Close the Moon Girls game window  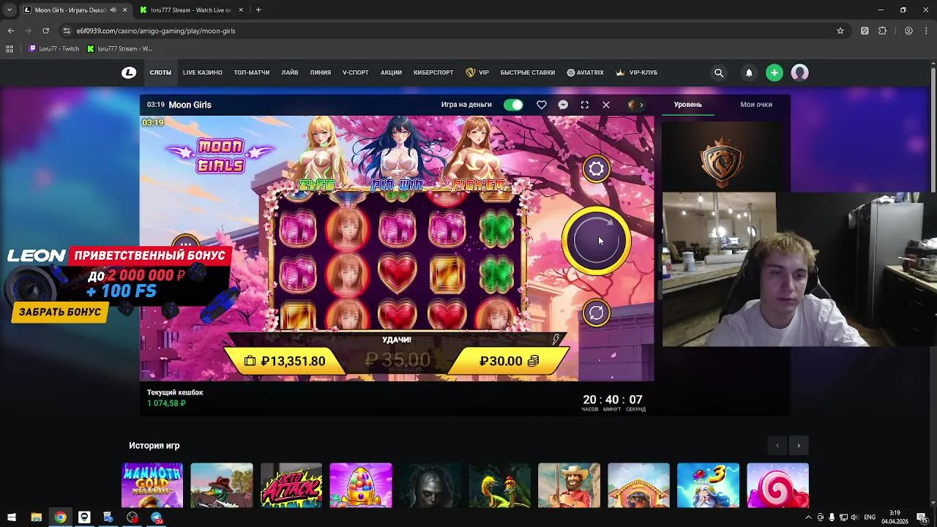pos(606,105)
